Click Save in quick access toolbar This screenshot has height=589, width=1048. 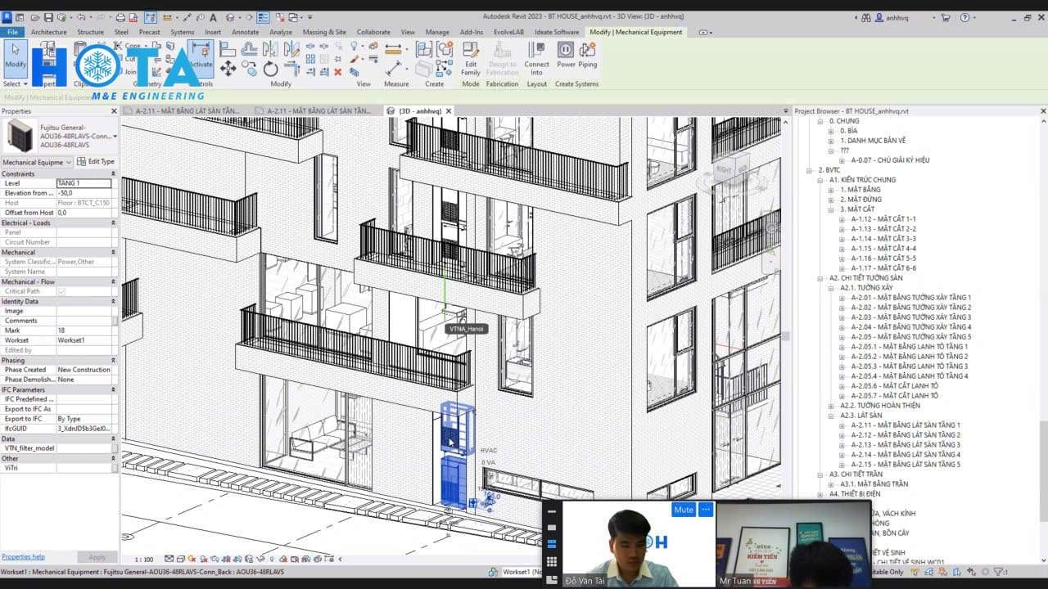click(x=48, y=17)
